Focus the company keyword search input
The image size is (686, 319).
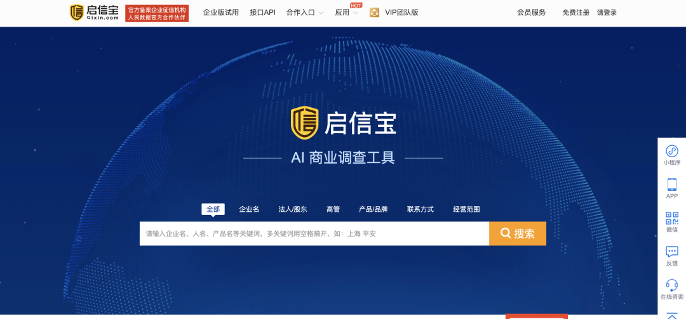click(x=314, y=233)
